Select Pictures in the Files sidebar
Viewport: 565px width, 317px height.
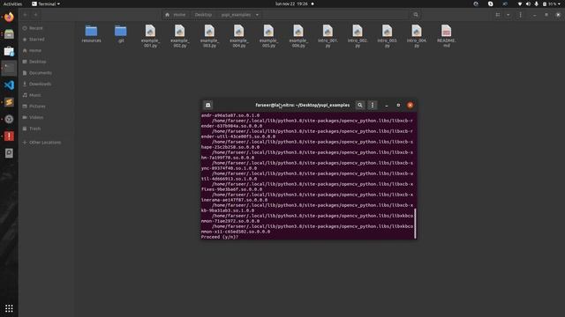point(47,106)
